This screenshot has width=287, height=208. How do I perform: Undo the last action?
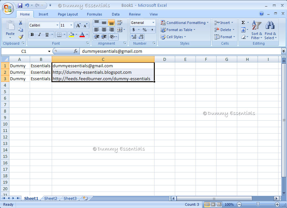coord(27,5)
